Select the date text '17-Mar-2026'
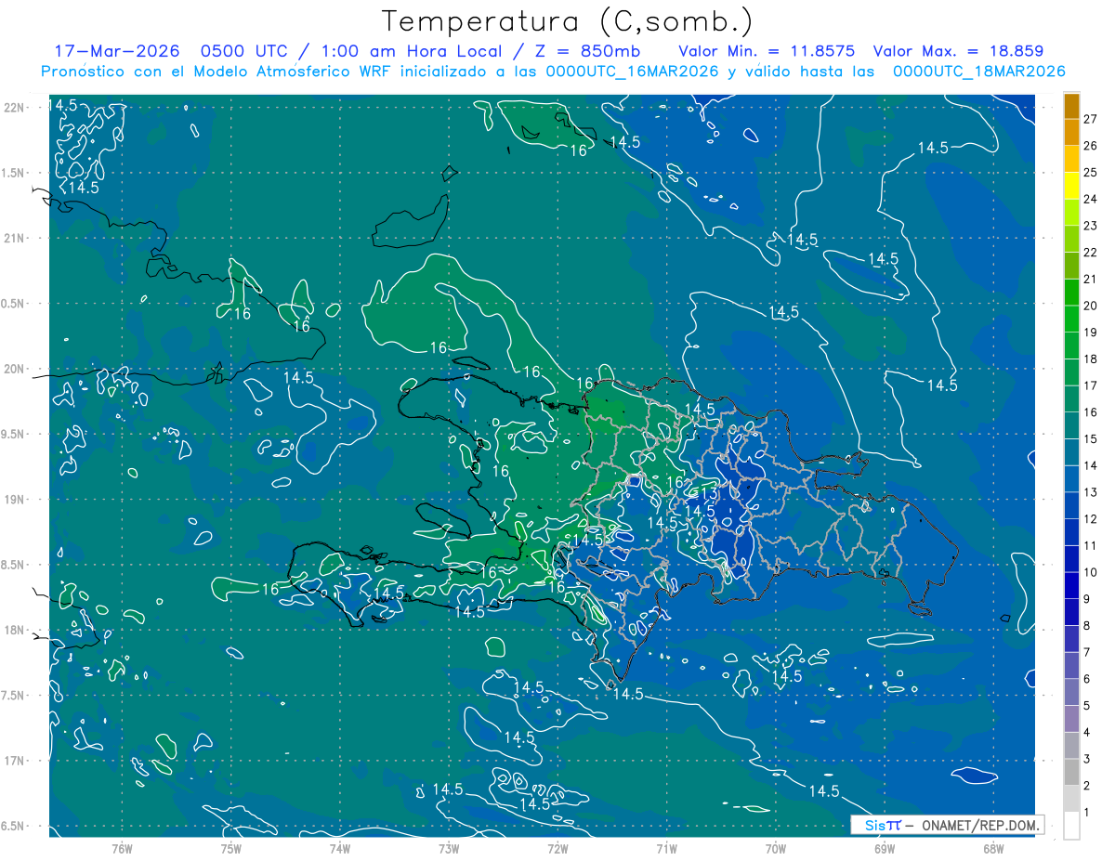 [116, 51]
